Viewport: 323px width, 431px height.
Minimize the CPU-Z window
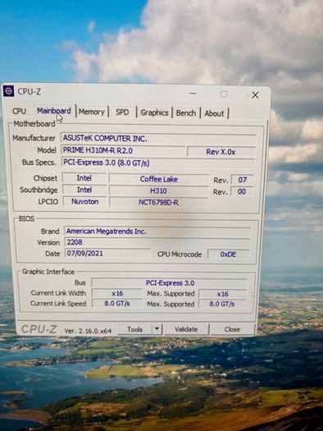tap(193, 94)
